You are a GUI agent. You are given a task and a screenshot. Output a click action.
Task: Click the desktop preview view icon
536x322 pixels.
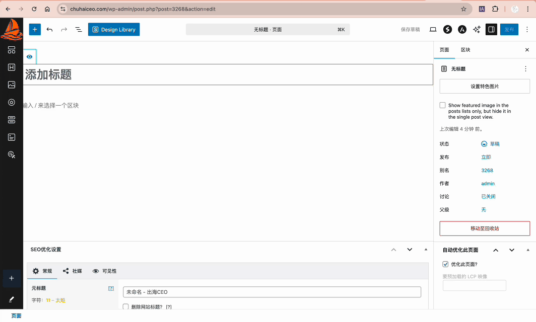click(433, 30)
